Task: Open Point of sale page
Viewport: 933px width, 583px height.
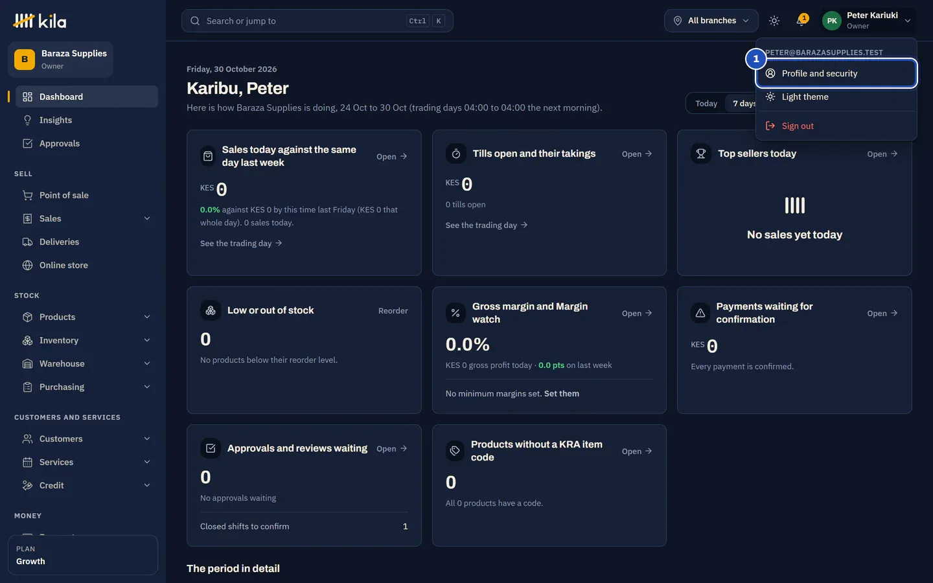Action: point(87,195)
